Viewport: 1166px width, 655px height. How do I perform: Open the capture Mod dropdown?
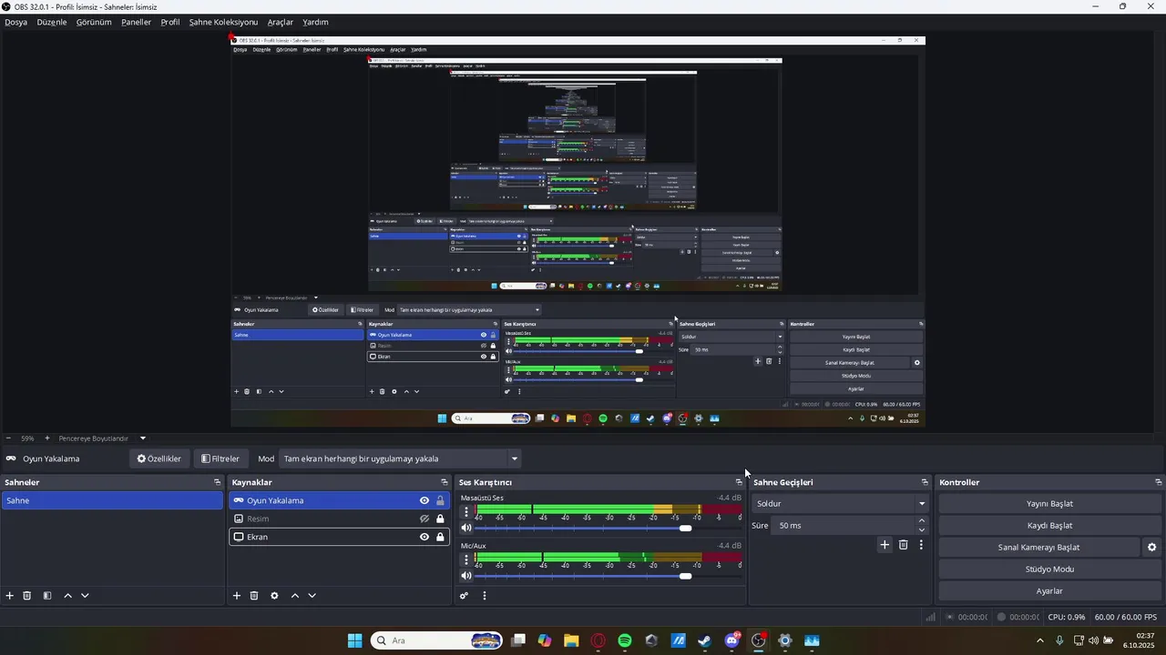coord(400,458)
